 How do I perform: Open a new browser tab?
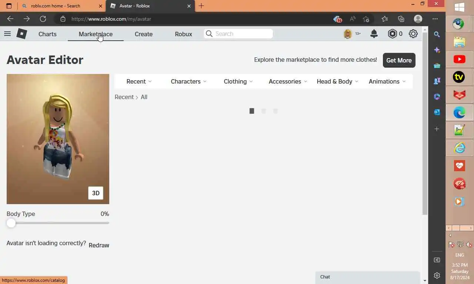201,6
